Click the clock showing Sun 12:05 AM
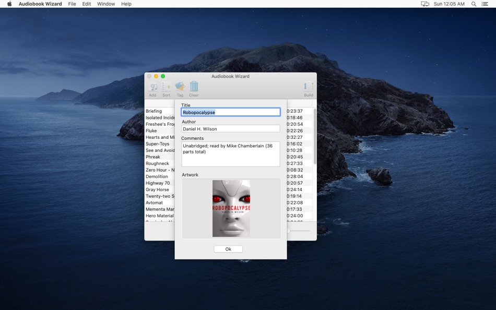496x310 pixels. click(x=449, y=4)
